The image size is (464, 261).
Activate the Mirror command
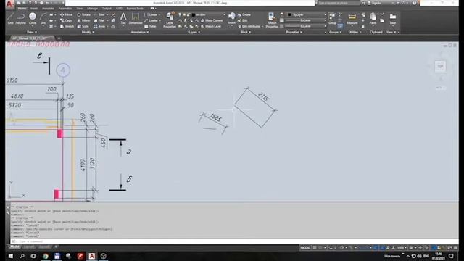(84, 20)
